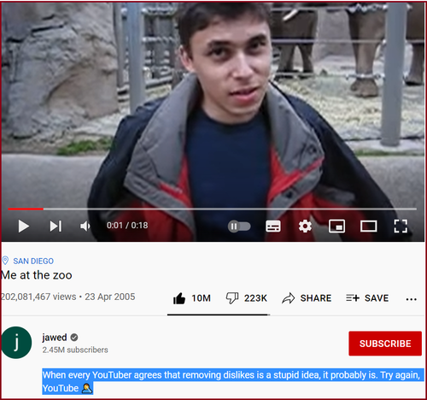Viewport: 427px width, 400px height.
Task: Subscribe to the jawed channel
Action: point(385,344)
